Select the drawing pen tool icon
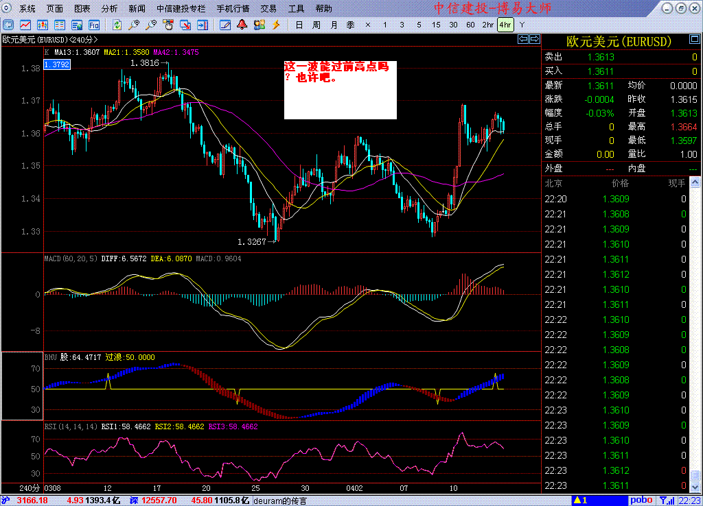 pyautogui.click(x=225, y=25)
